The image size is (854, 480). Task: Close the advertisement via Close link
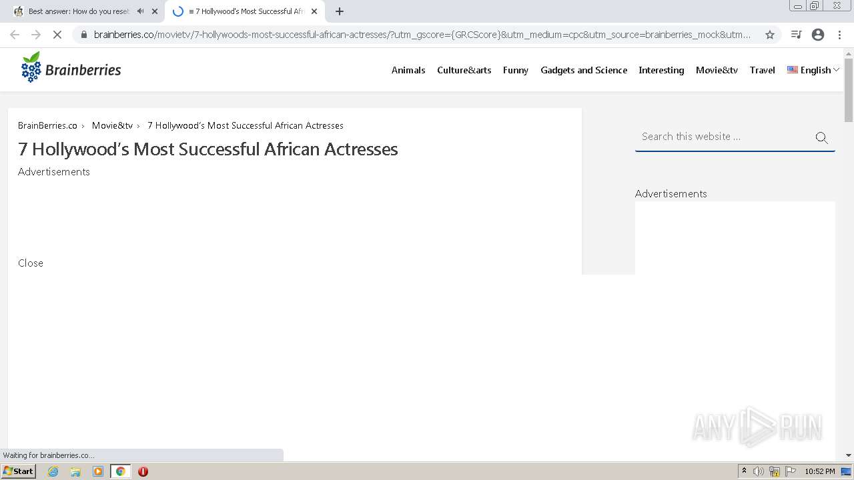pos(31,263)
